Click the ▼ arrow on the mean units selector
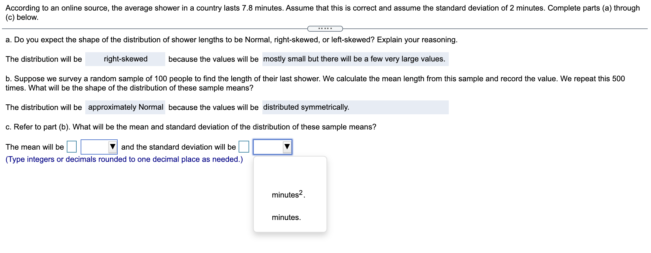This screenshot has width=651, height=253. point(112,147)
